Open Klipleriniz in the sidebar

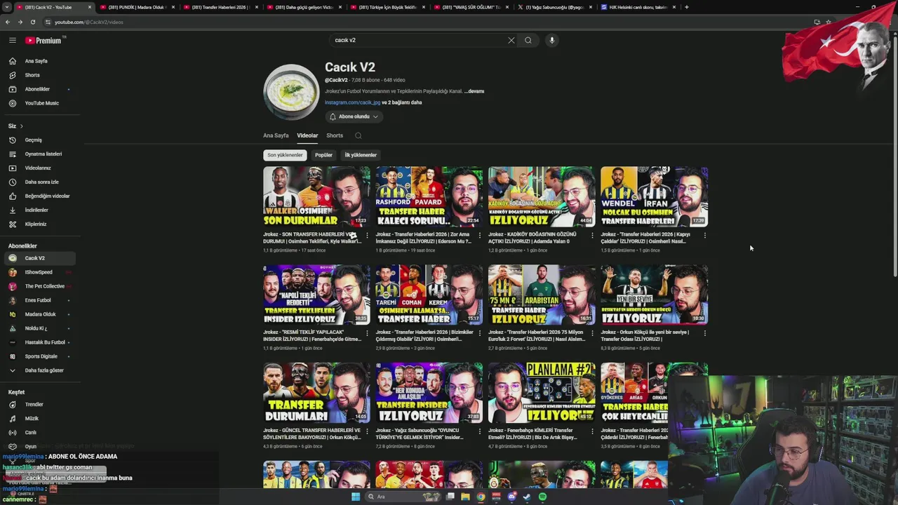tap(36, 224)
